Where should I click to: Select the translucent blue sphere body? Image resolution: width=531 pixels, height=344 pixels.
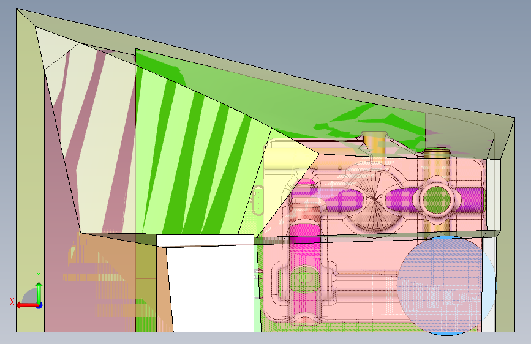click(446, 286)
